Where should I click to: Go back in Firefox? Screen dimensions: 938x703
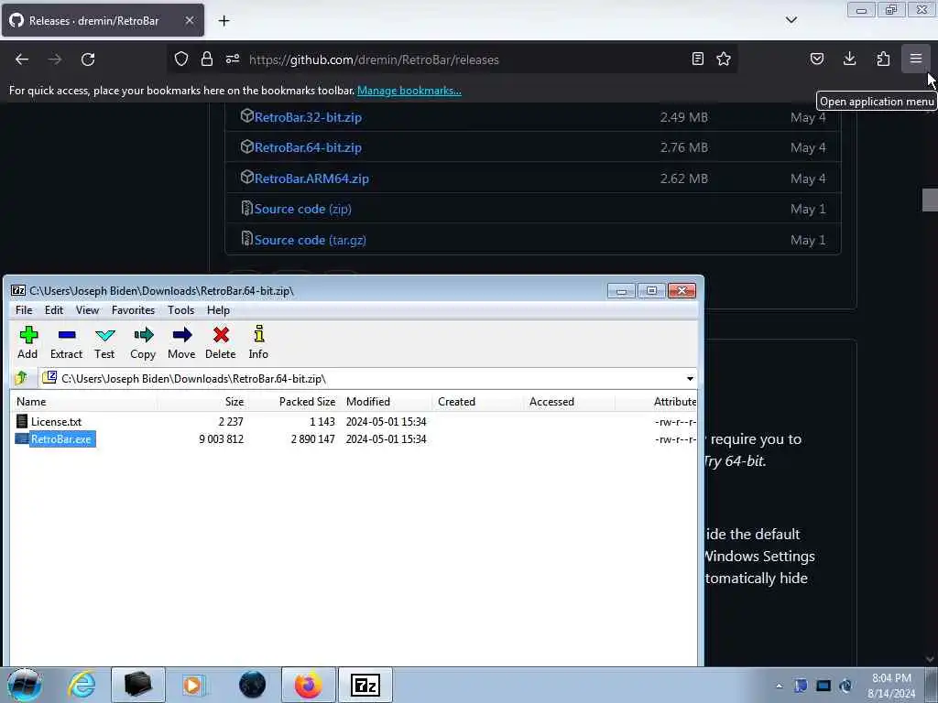(x=22, y=59)
